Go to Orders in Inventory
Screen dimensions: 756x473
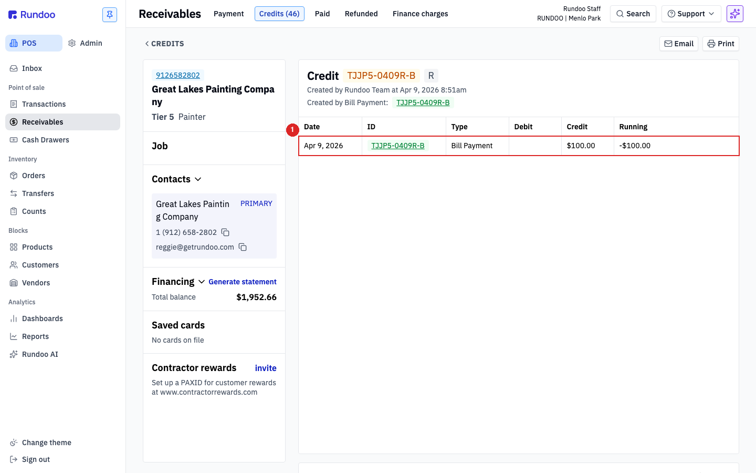pyautogui.click(x=62, y=176)
